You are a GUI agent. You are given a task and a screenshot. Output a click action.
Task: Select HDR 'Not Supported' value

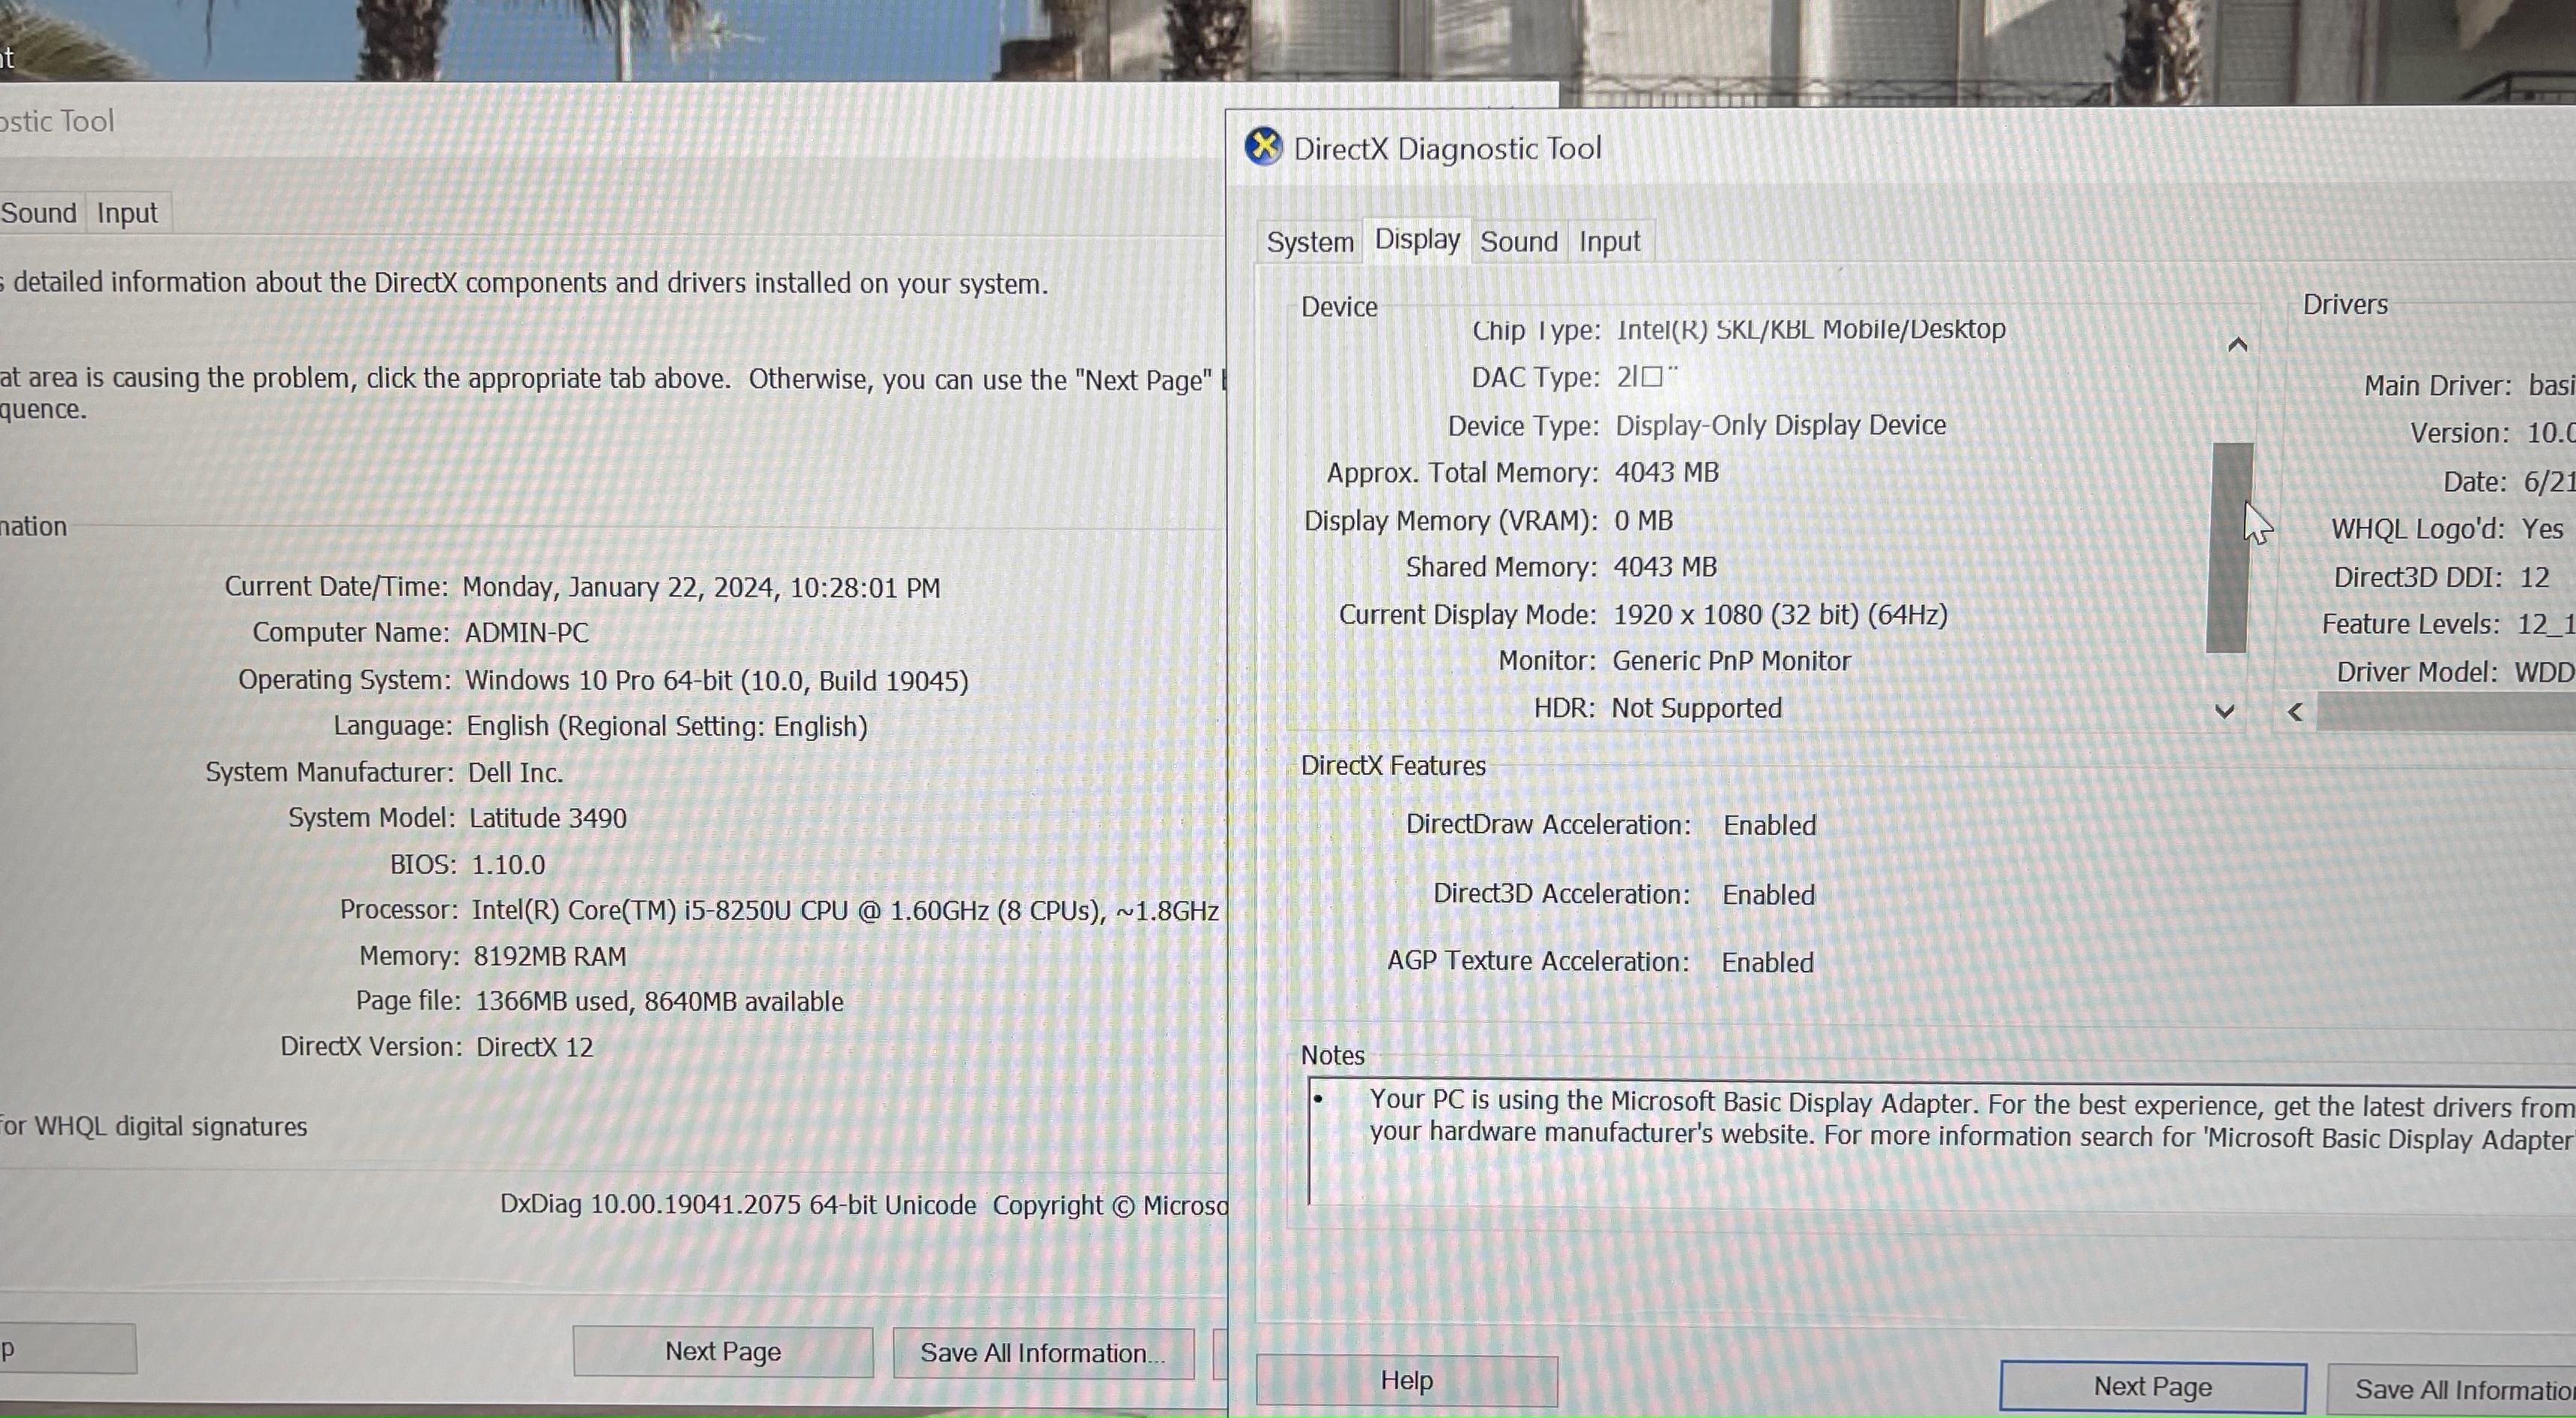1696,708
